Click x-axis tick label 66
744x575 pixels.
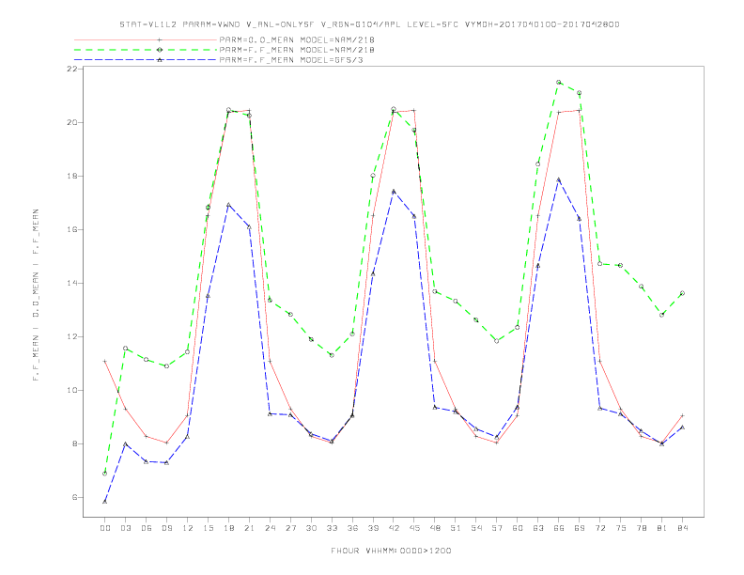click(559, 528)
